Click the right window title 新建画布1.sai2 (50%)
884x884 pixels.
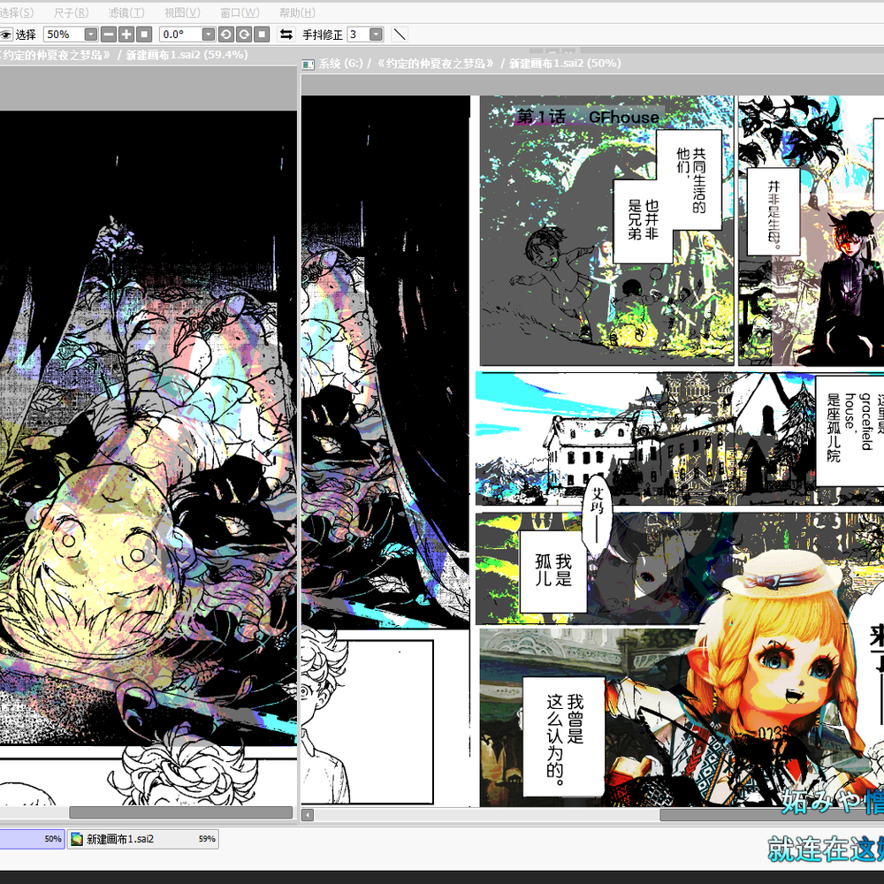point(565,64)
